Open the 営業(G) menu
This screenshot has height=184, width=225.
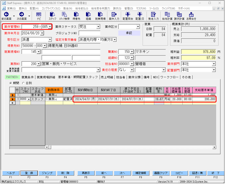click(x=11, y=8)
